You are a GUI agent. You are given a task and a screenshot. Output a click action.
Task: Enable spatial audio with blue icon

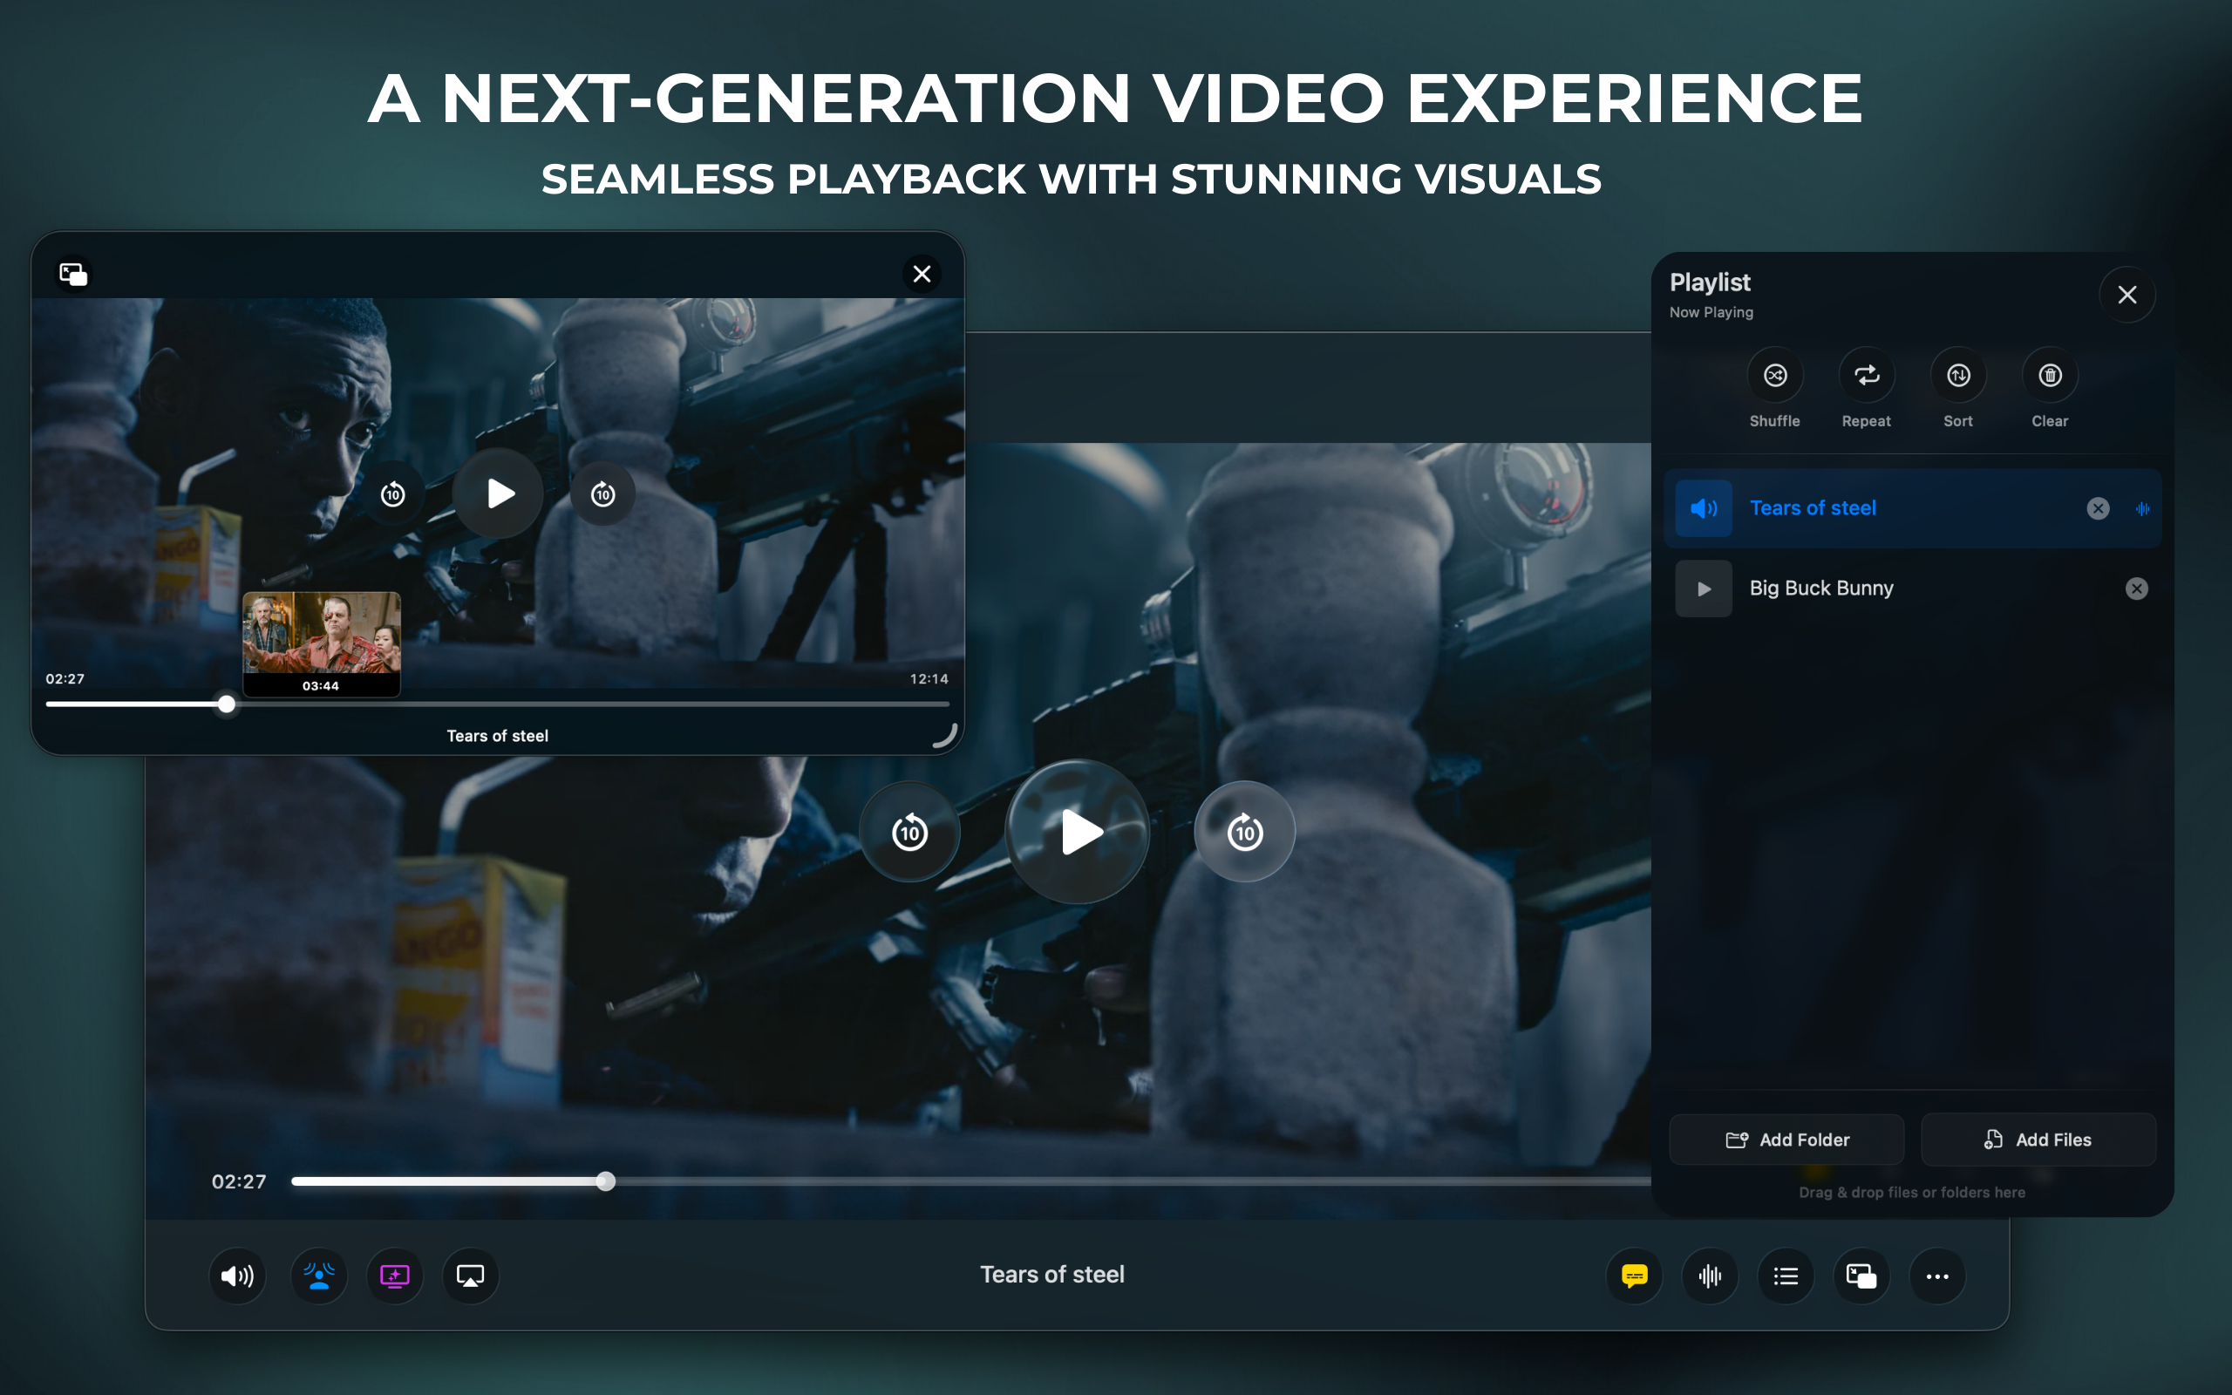tap(318, 1276)
